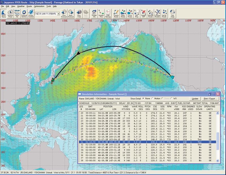Click the Open Route icon
Image resolution: width=226 pixels, height=175 pixels.
pyautogui.click(x=123, y=14)
